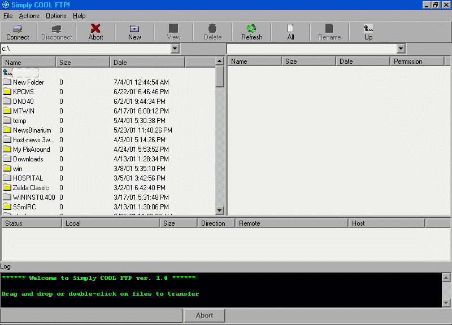Screen dimensions: 452x325
Task: Select the date 3/2/01 6:42:40 PM
Action: pos(140,188)
